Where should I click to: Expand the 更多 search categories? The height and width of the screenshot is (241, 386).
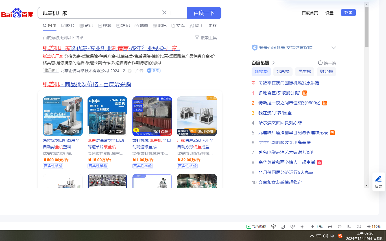pyautogui.click(x=213, y=26)
